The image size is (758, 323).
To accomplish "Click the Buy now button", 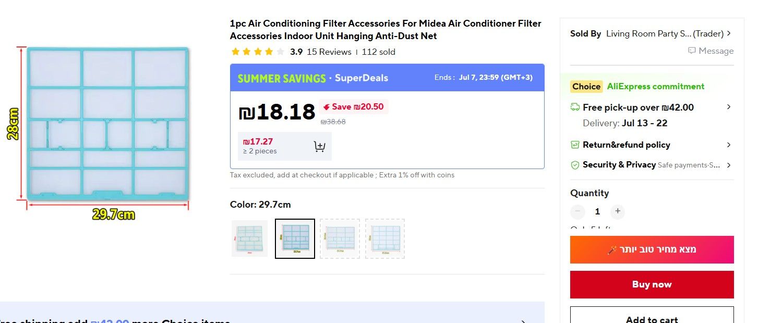I will click(x=652, y=284).
